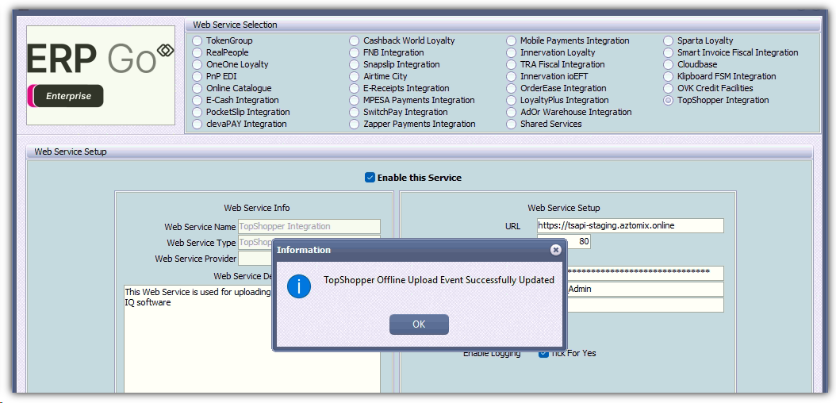Pick the Sparta Loyalty radio button
The width and height of the screenshot is (836, 403).
click(x=668, y=41)
